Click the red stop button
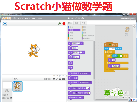The width and height of the screenshot is (137, 102). click(x=64, y=24)
